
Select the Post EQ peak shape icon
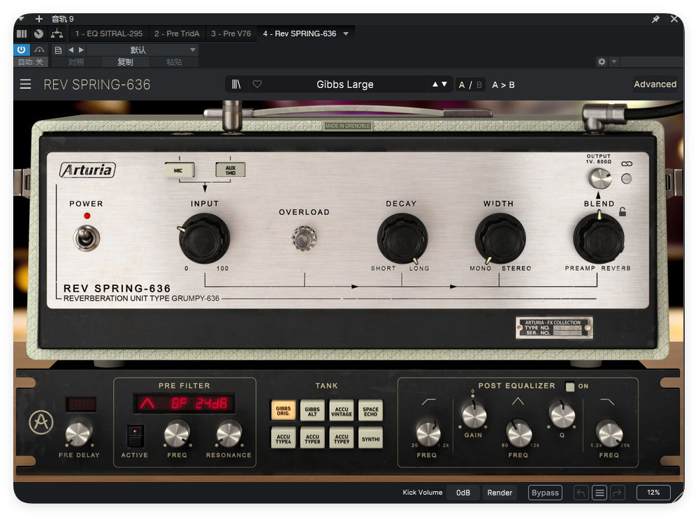pos(517,401)
